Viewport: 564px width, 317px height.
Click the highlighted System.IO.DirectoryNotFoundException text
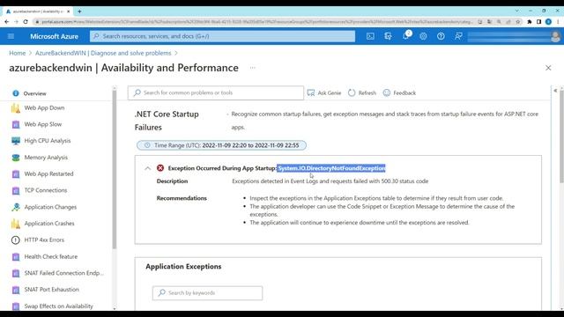point(331,168)
